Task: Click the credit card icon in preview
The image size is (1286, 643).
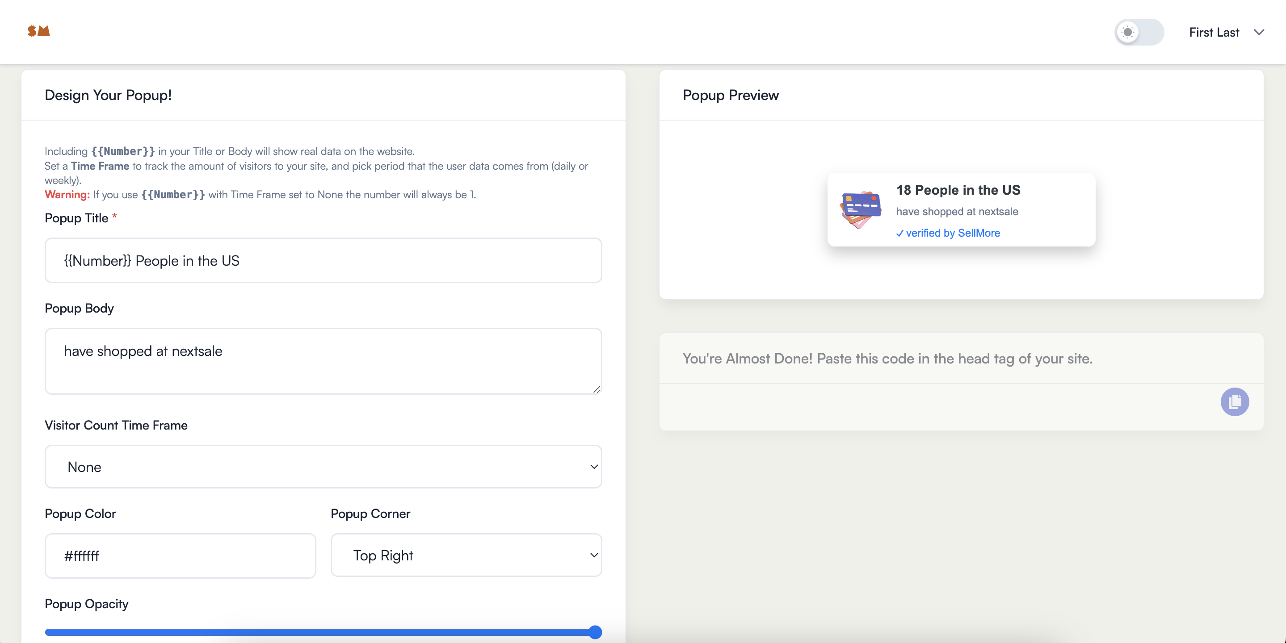Action: click(861, 209)
